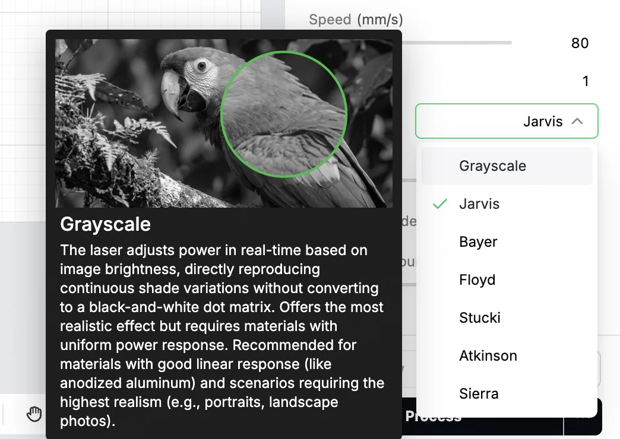Click the speed value field showing 80
The image size is (620, 439).
click(x=580, y=43)
